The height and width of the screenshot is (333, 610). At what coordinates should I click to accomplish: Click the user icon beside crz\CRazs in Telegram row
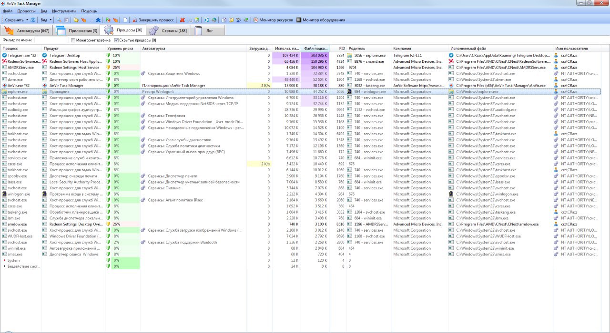(556, 55)
